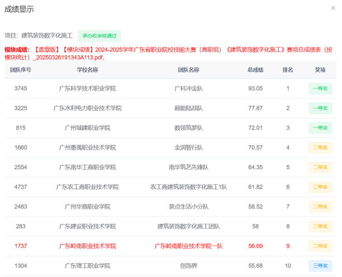Select the 总成绩 column header

point(255,70)
